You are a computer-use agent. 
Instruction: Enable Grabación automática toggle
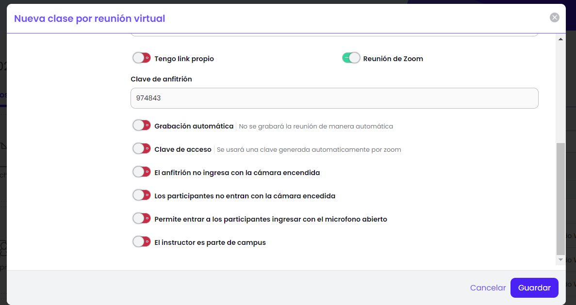142,126
